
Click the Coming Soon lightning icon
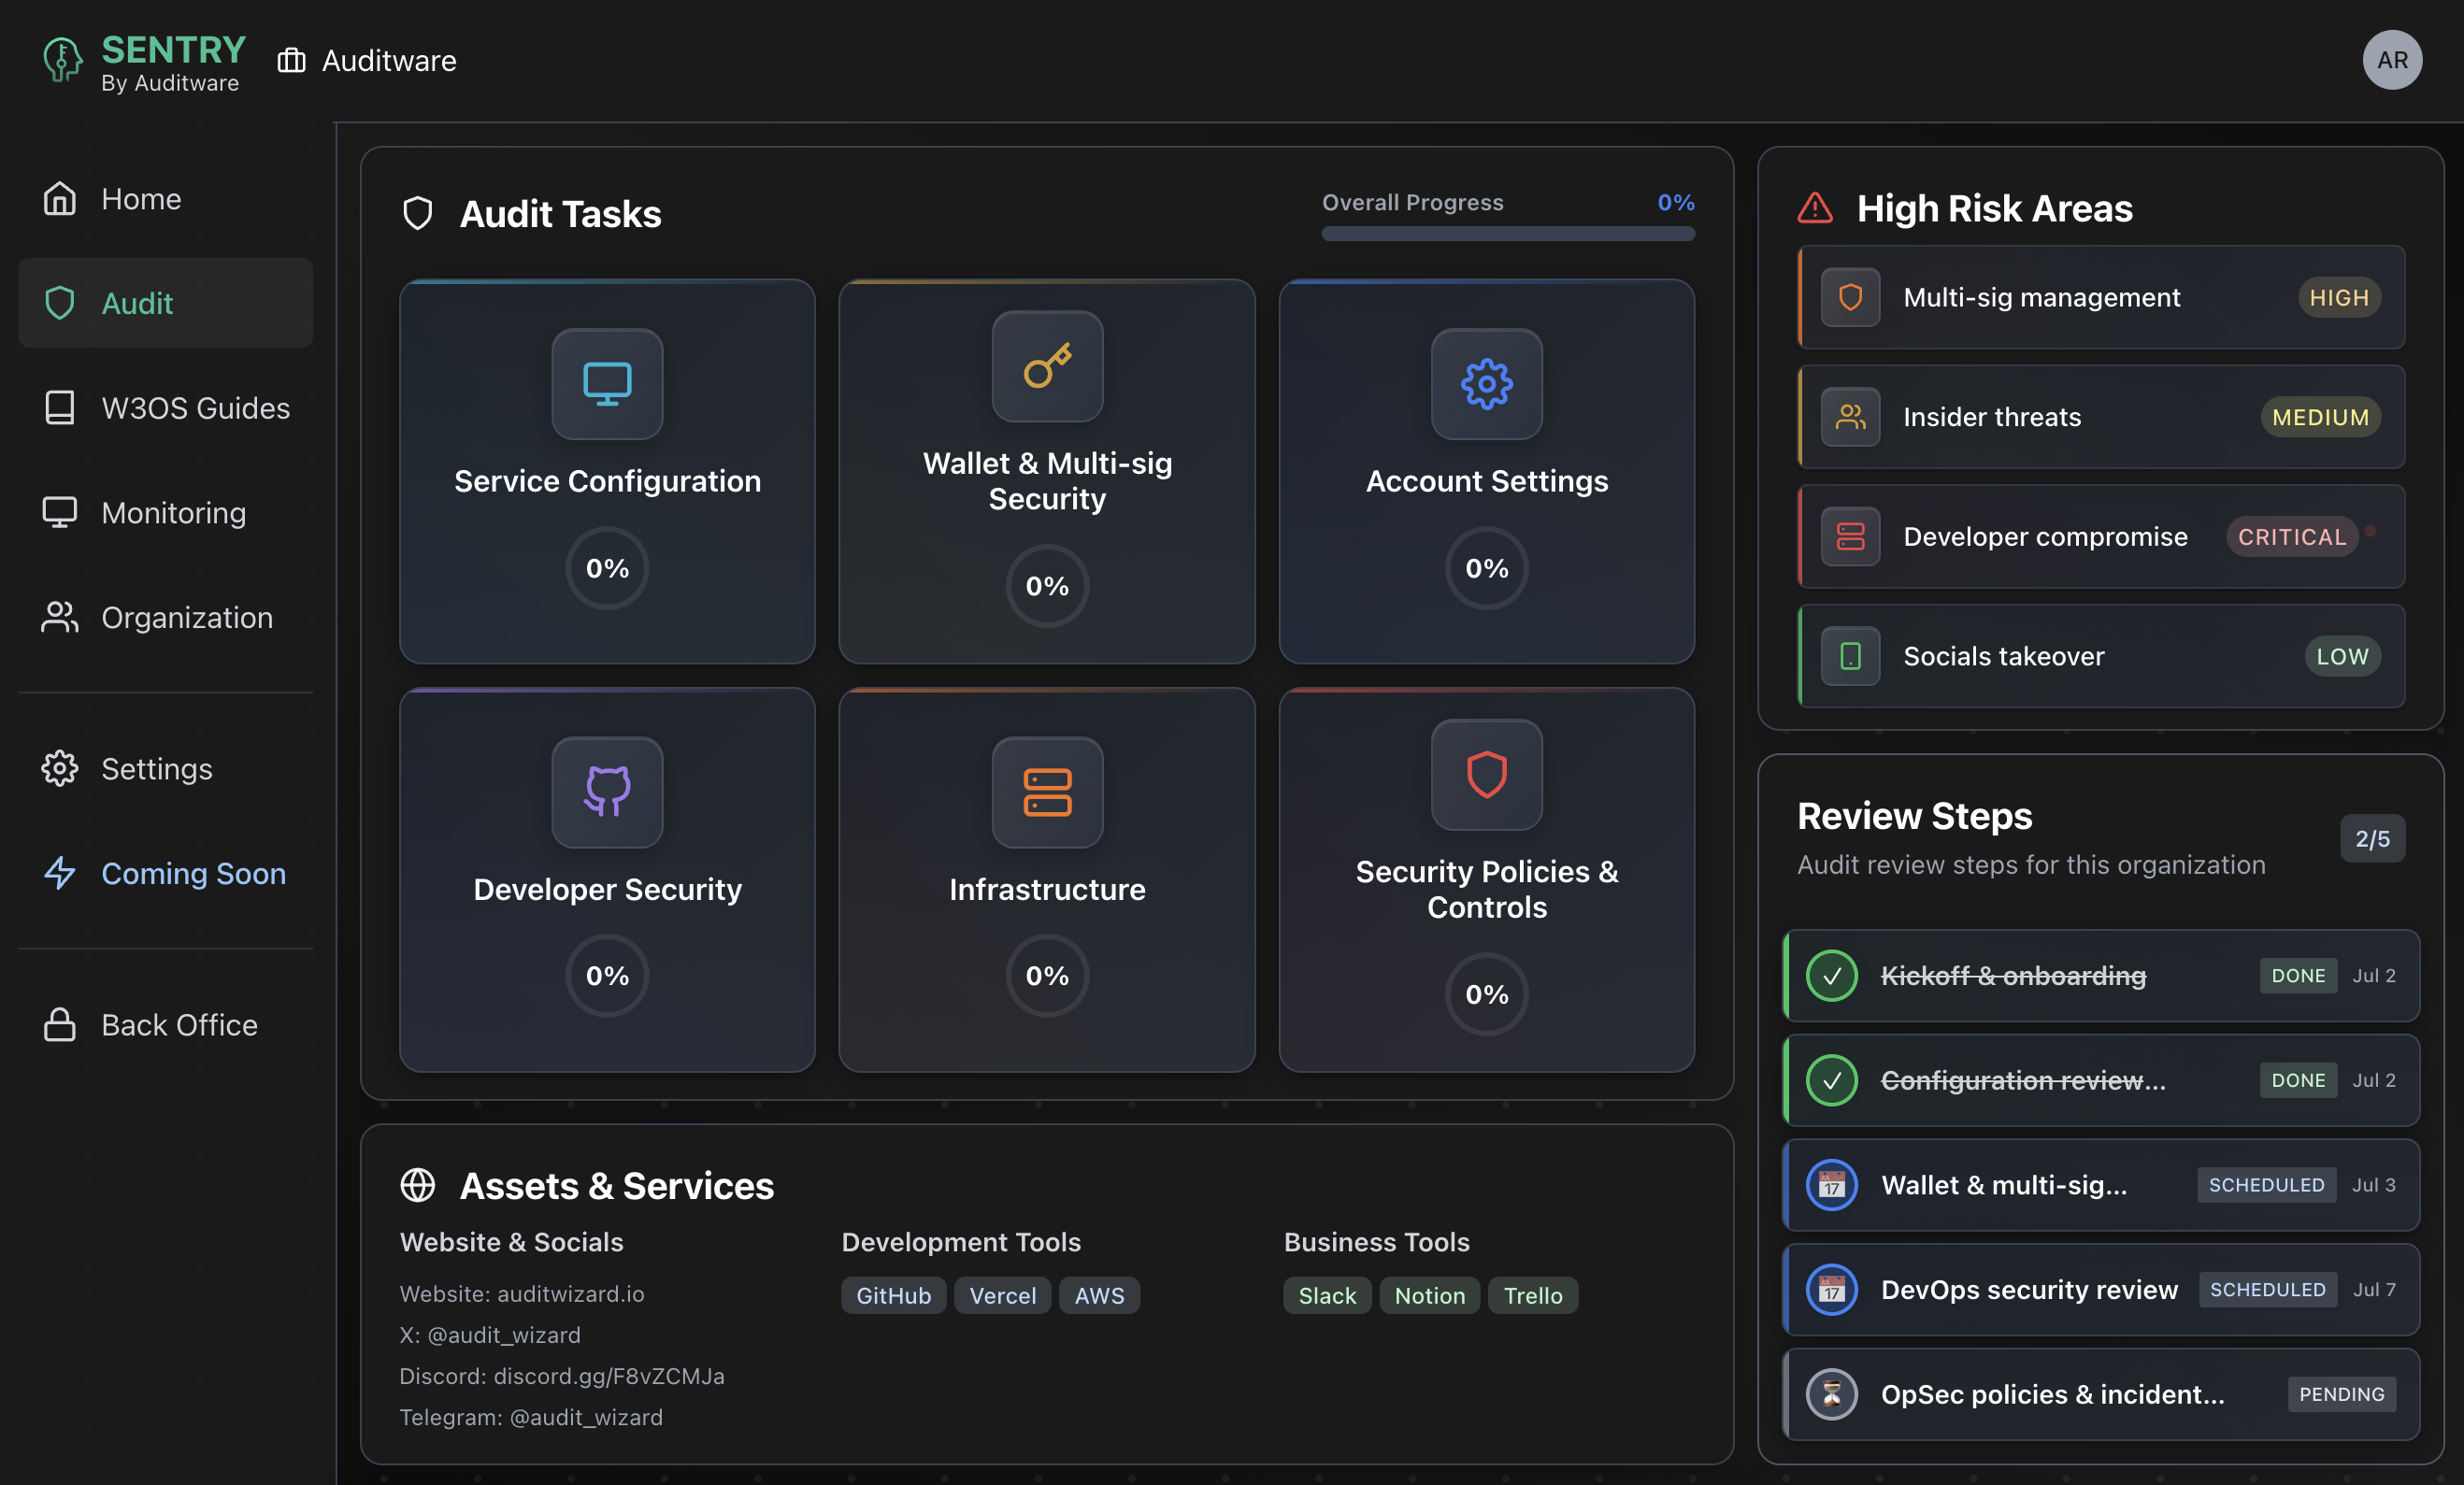60,873
